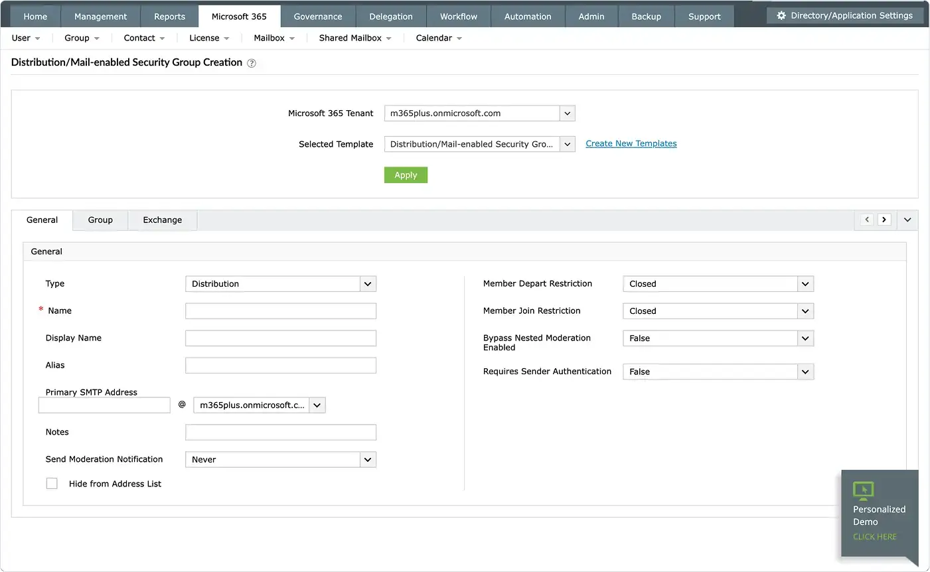Open the help icon next to the page title
This screenshot has width=930, height=572.
pyautogui.click(x=251, y=62)
